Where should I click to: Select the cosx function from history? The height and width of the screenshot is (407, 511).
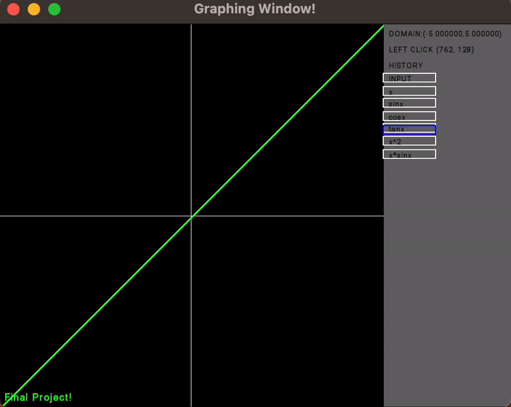pyautogui.click(x=409, y=116)
